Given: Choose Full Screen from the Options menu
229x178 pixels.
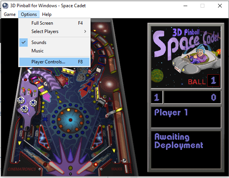Looking at the screenshot, I should tap(54, 23).
